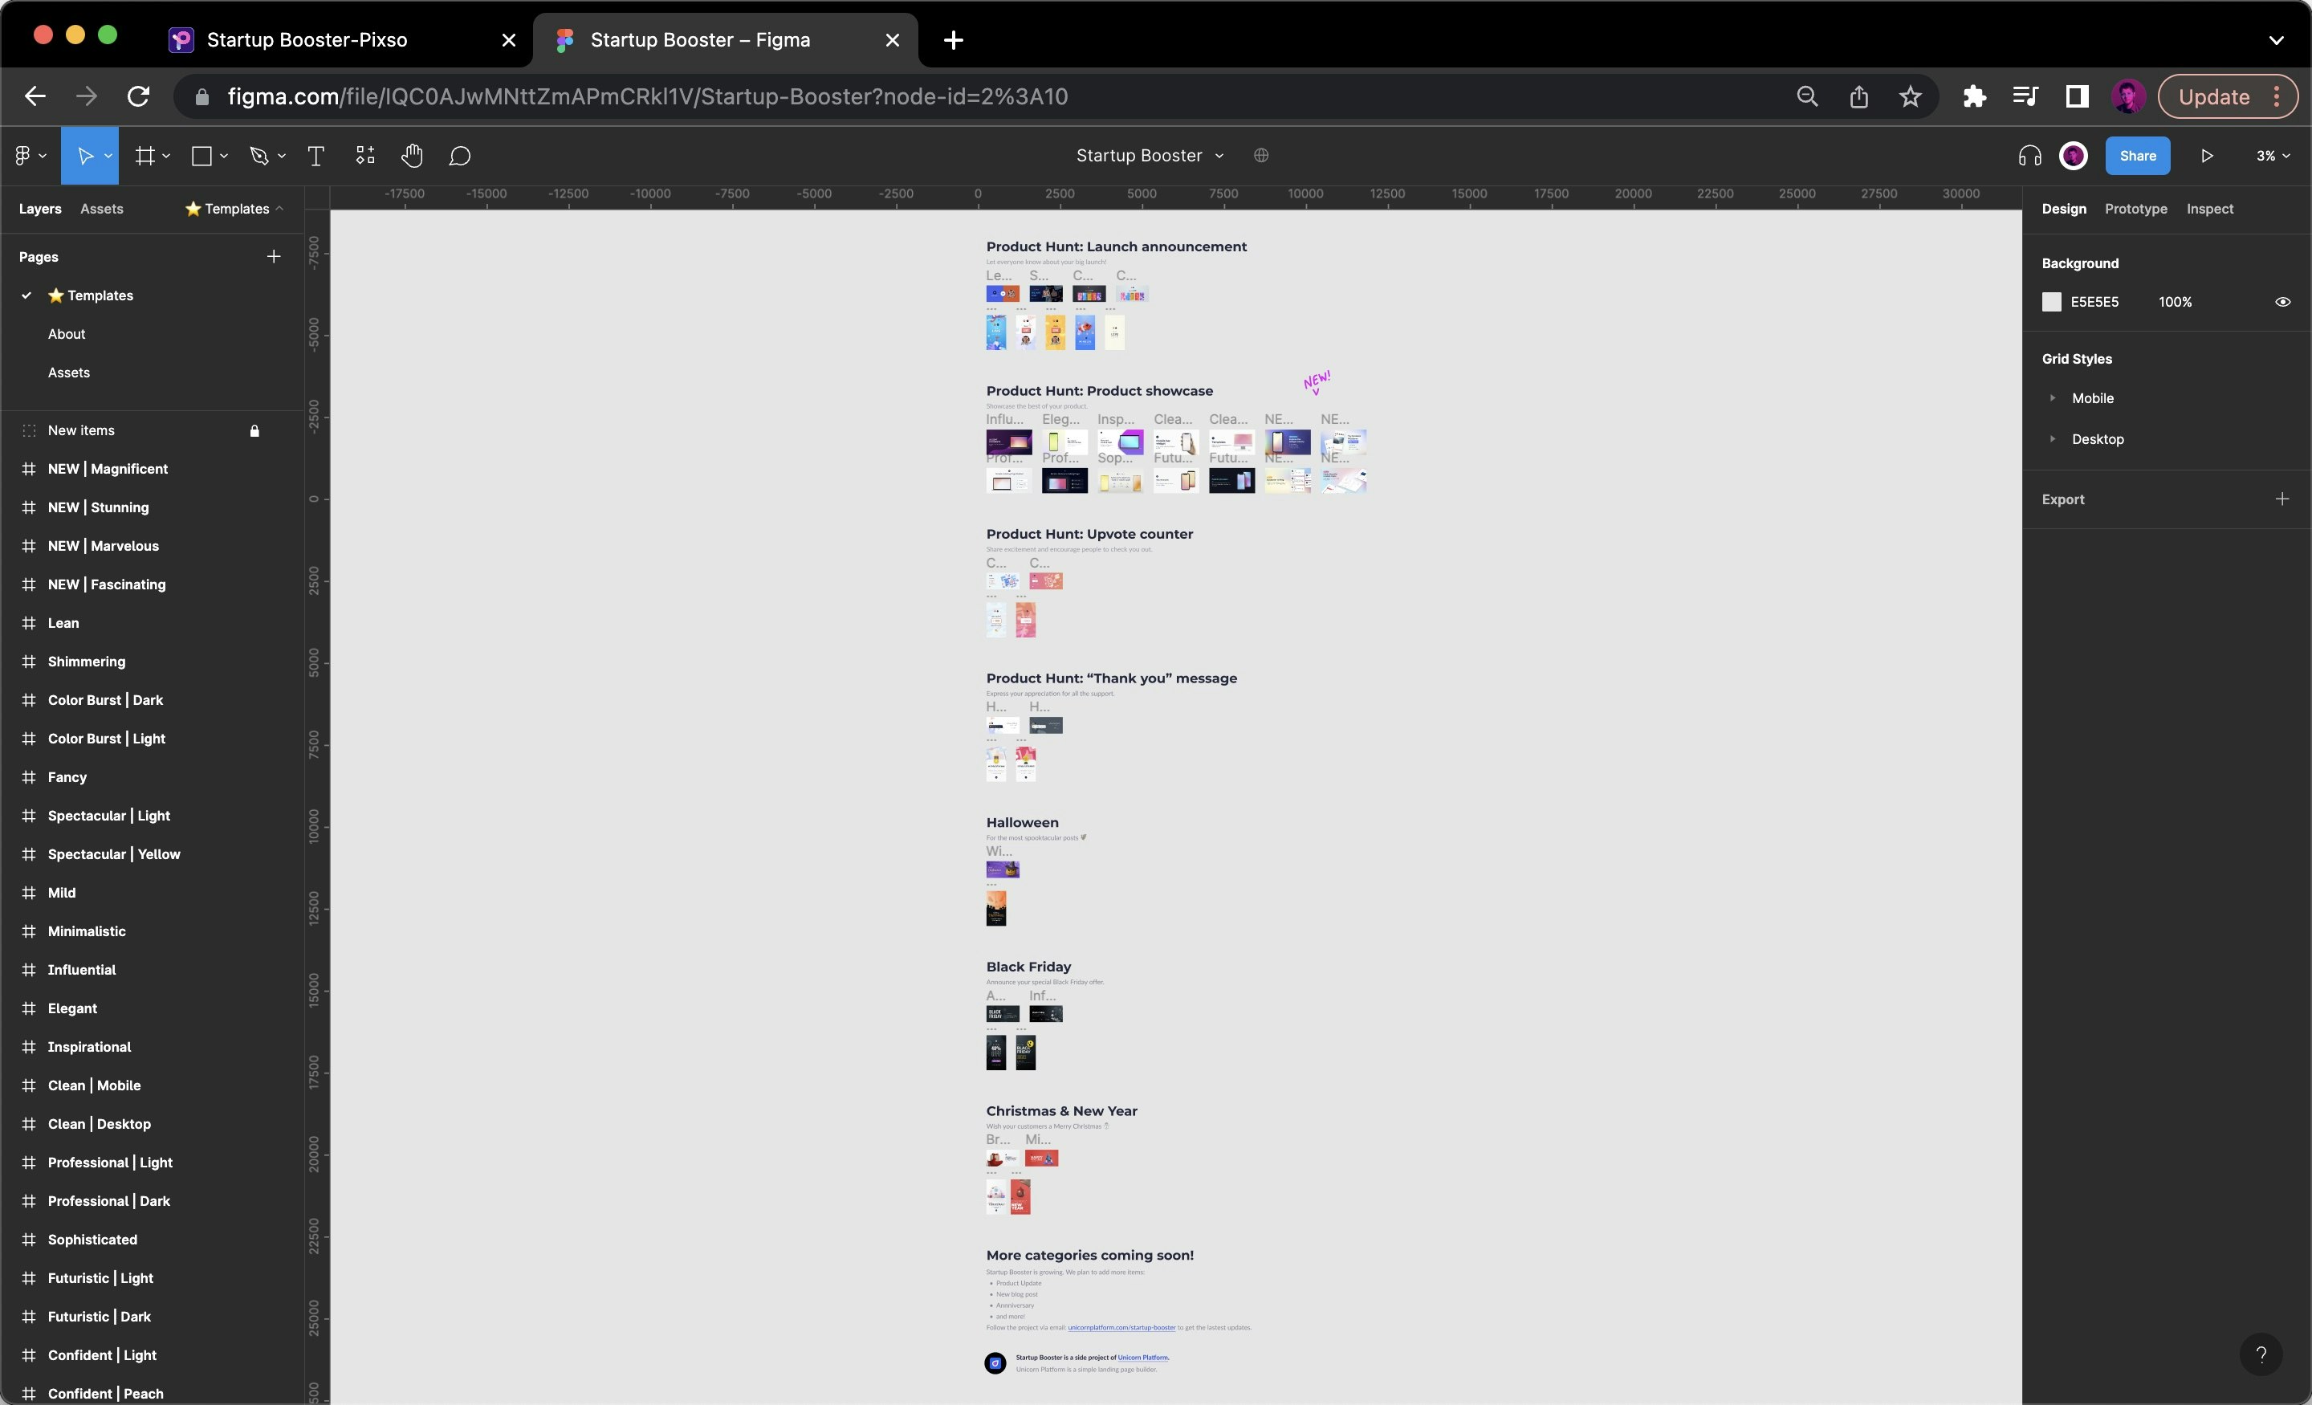Image resolution: width=2312 pixels, height=1405 pixels.
Task: Switch to the Prototype tab
Action: tap(2135, 209)
